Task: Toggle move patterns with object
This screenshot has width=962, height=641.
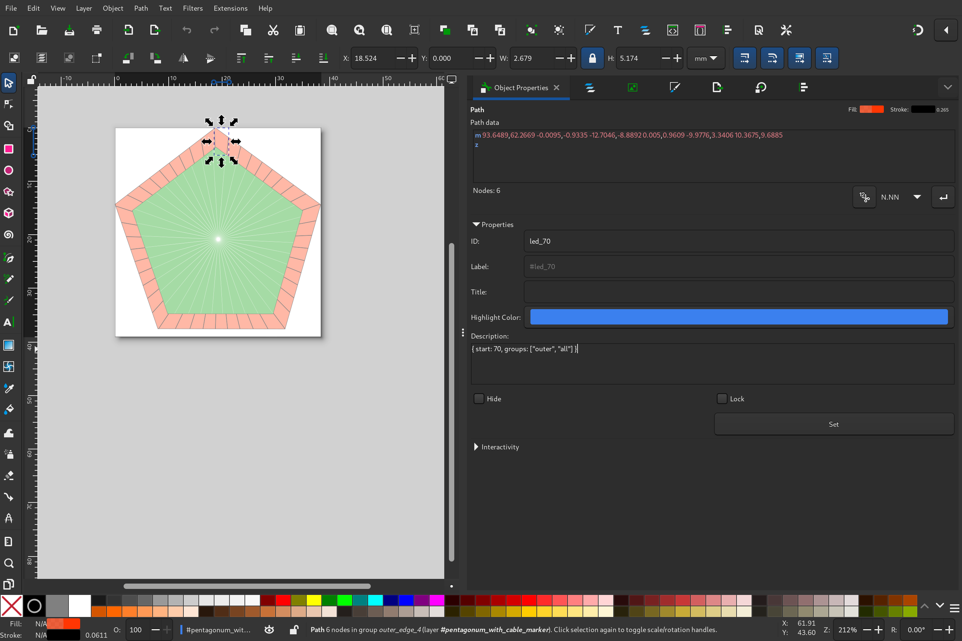Action: tap(827, 58)
